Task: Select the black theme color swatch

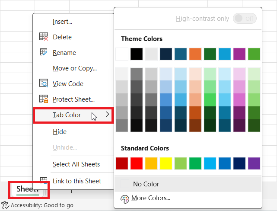Action: [137, 54]
